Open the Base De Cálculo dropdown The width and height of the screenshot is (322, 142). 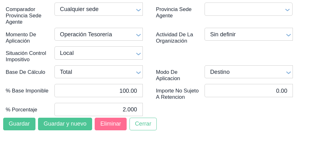(x=95, y=72)
